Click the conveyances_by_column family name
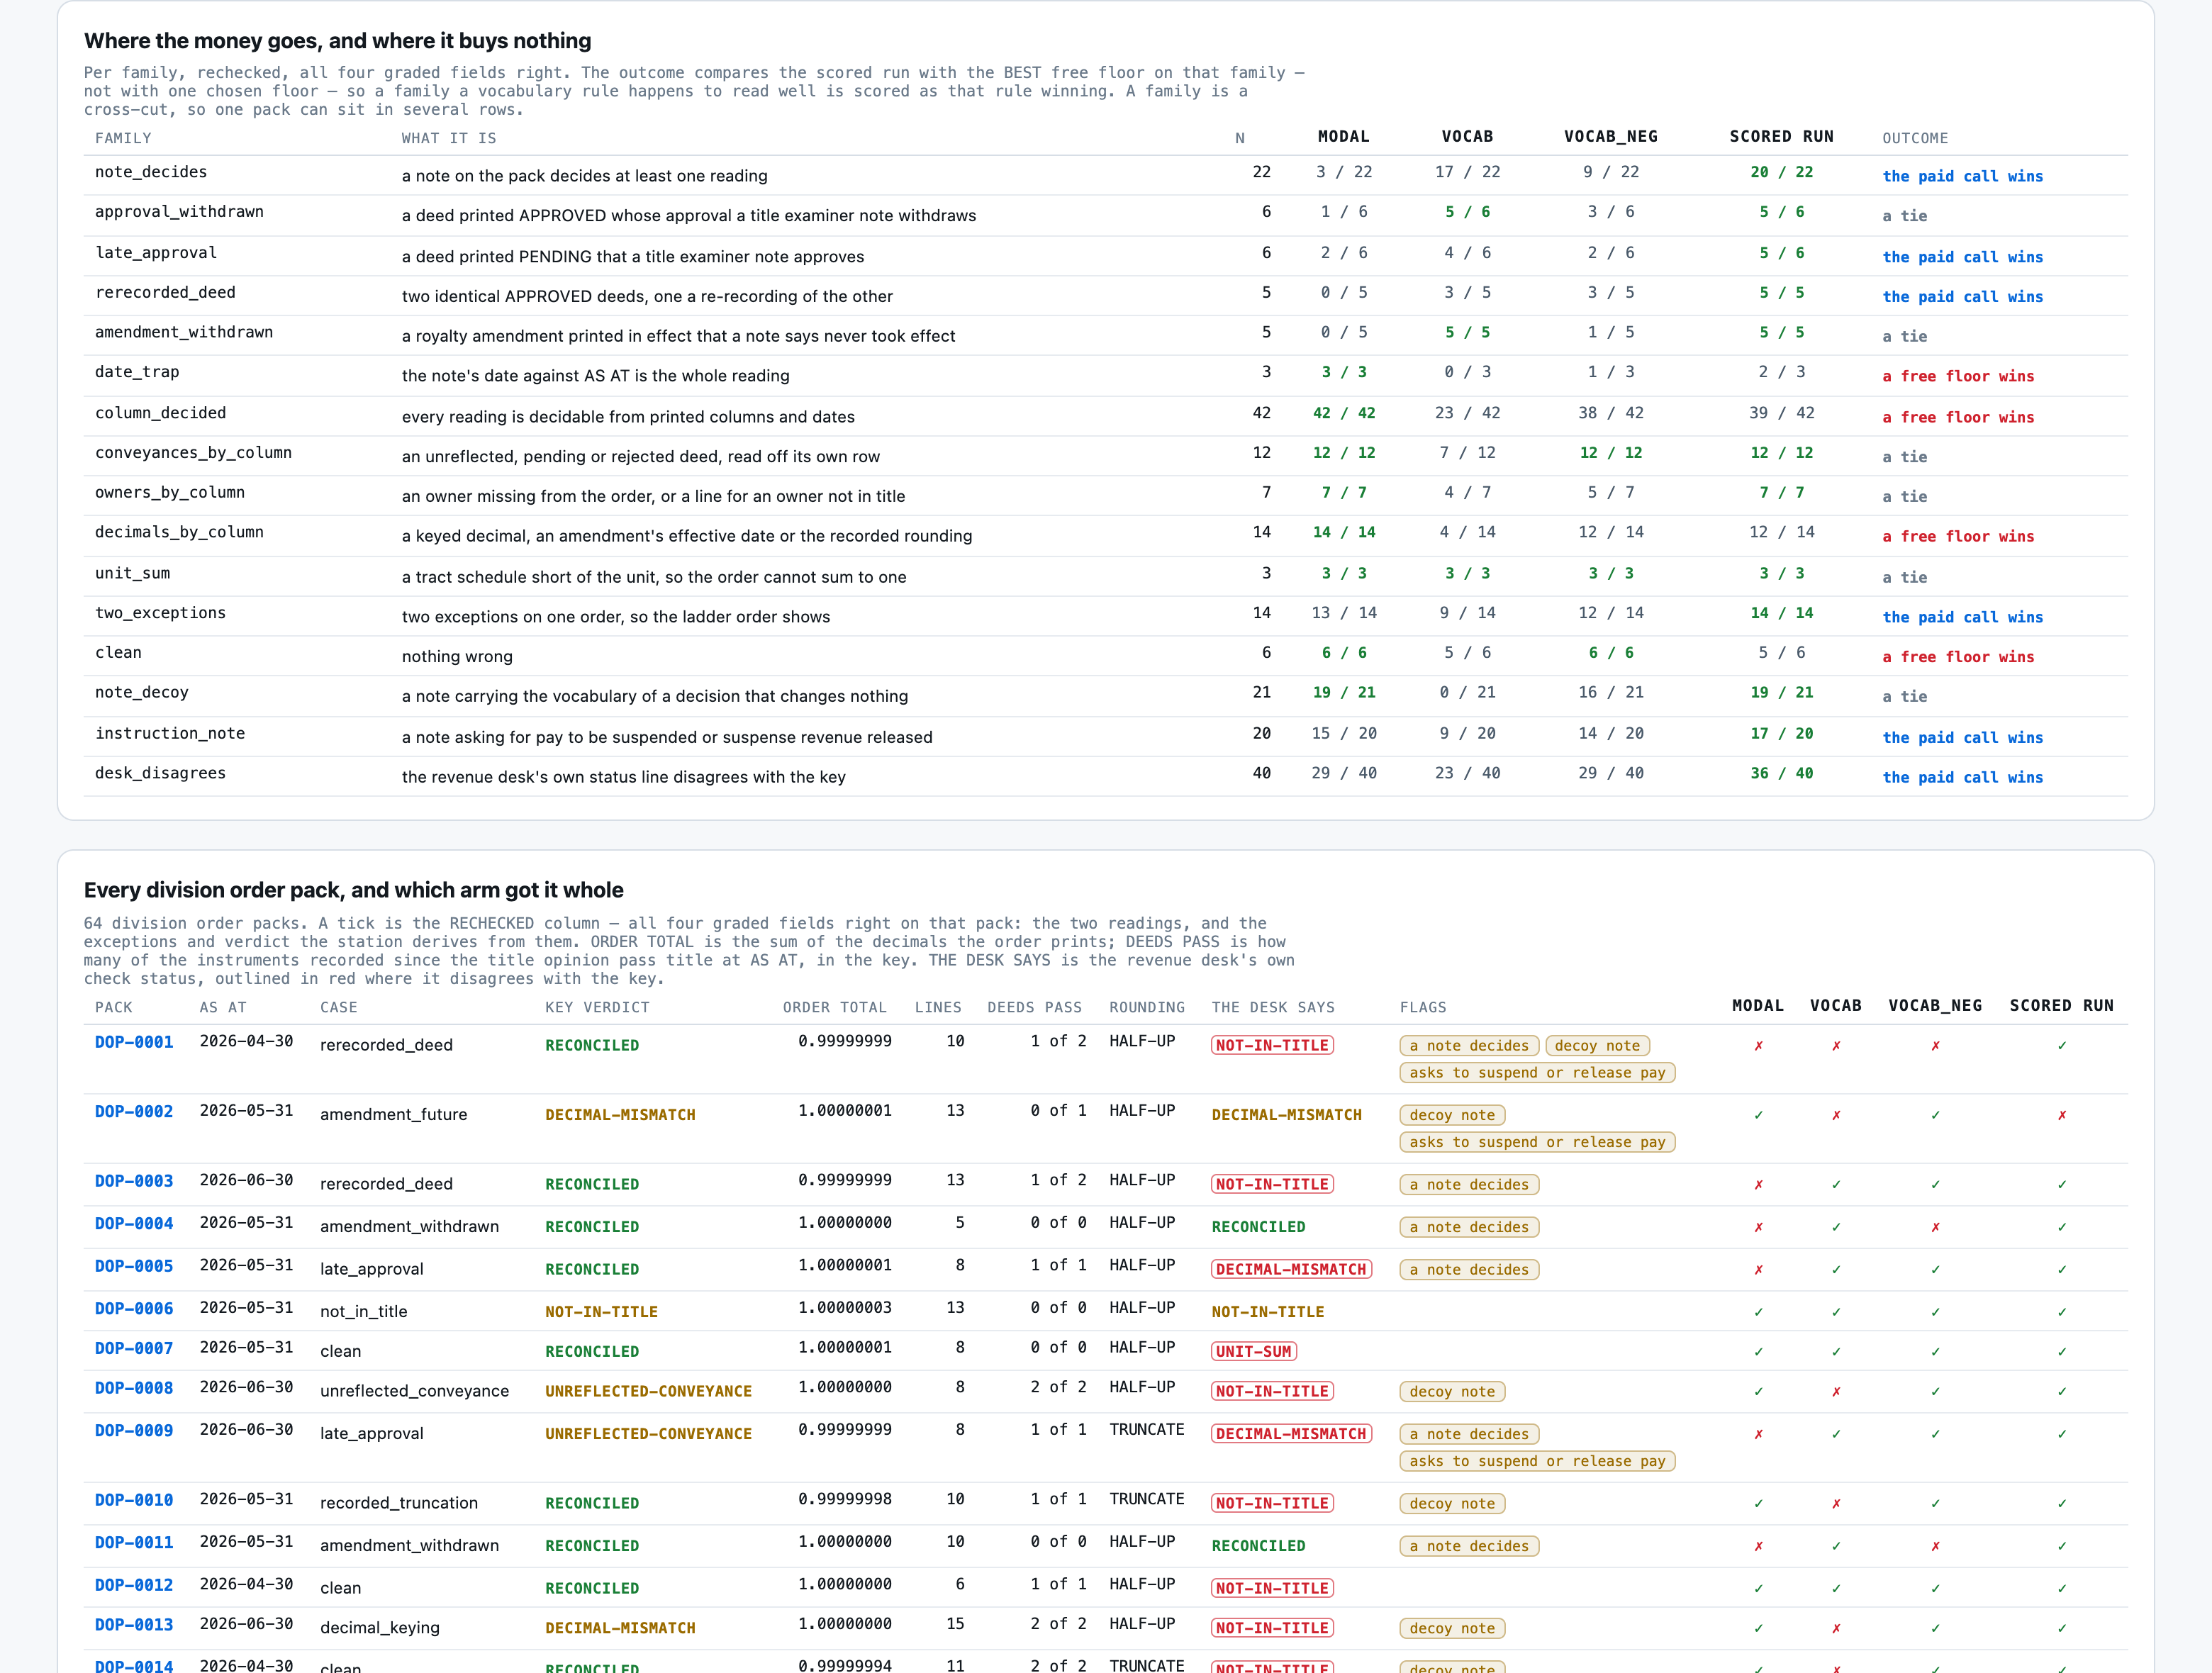Viewport: 2212px width, 1673px height. pos(193,453)
